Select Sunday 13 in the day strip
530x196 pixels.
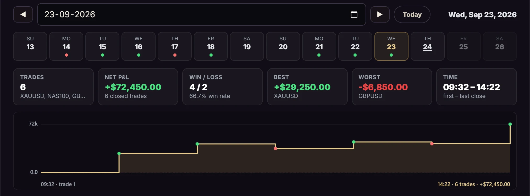click(30, 46)
